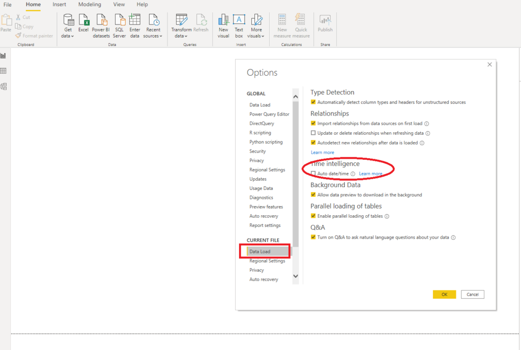
Task: Switch to the View ribbon tab
Action: [x=119, y=5]
